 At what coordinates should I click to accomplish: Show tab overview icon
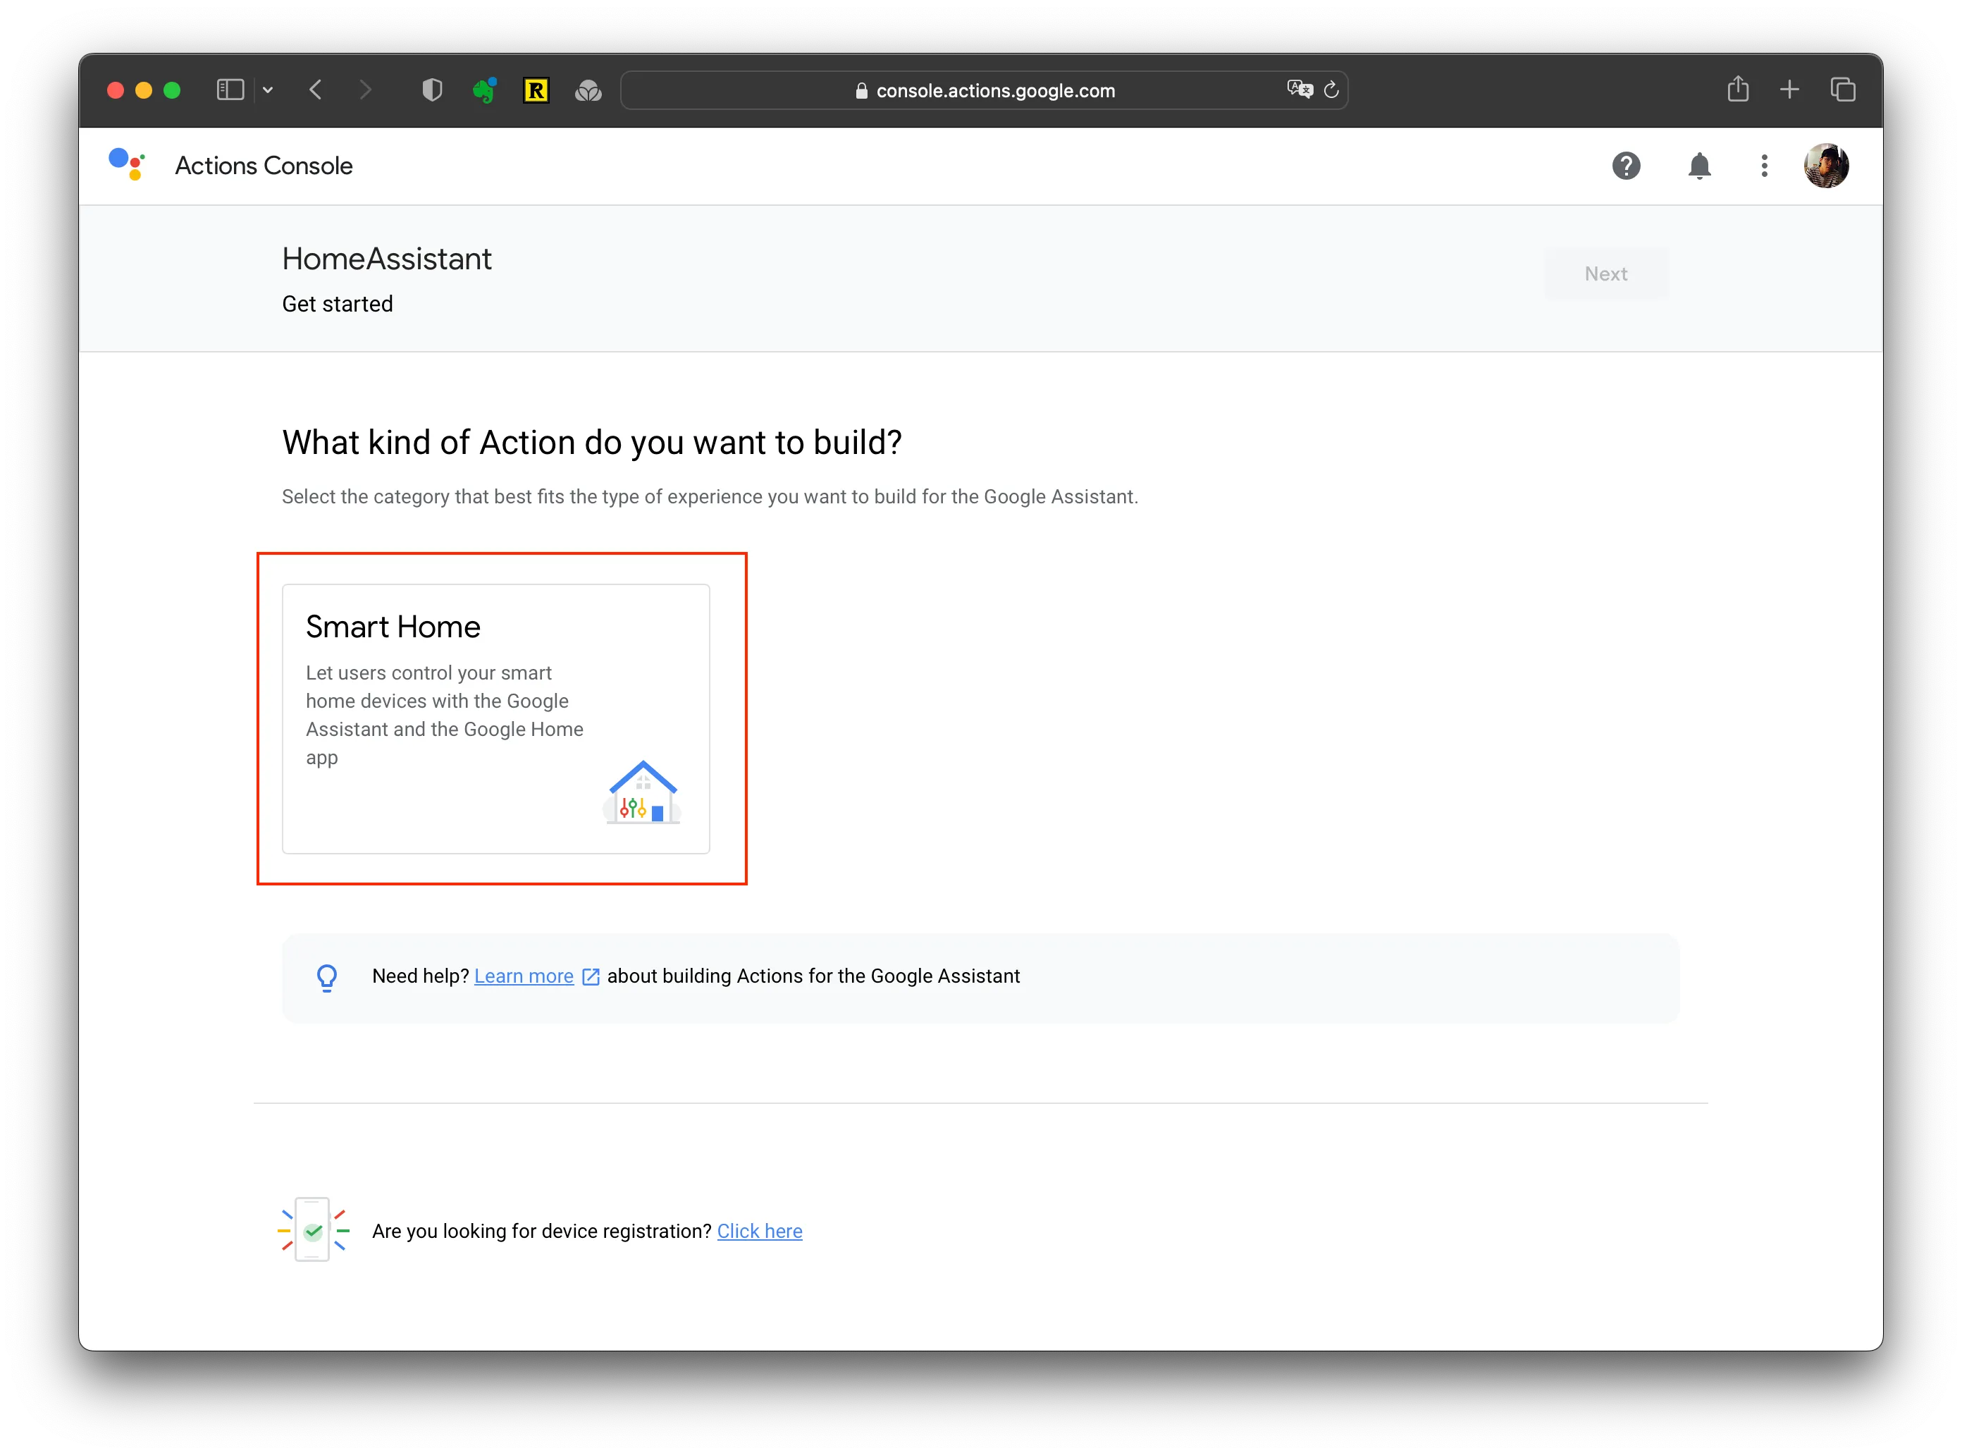click(1842, 90)
